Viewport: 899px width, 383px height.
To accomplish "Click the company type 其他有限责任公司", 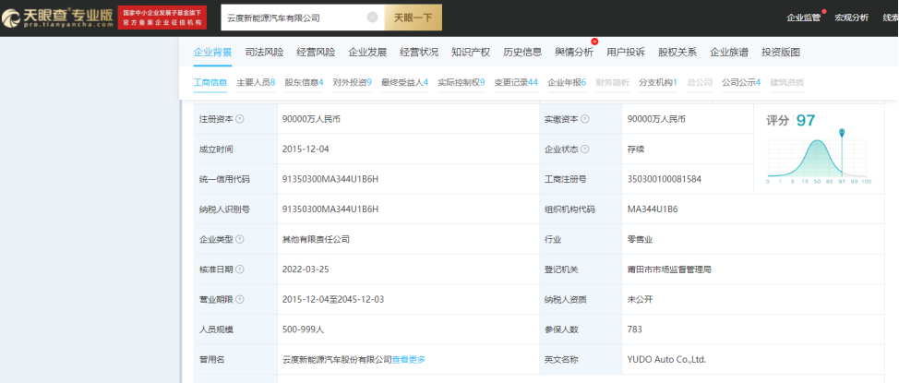I will 316,239.
